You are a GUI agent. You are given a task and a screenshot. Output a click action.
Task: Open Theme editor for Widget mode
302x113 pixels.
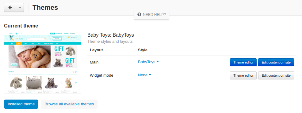tap(243, 75)
